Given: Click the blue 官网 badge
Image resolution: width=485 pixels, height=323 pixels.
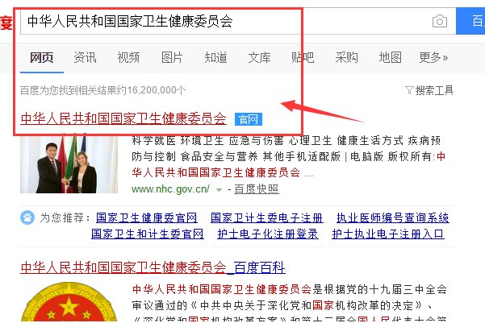Looking at the screenshot, I should pyautogui.click(x=249, y=119).
